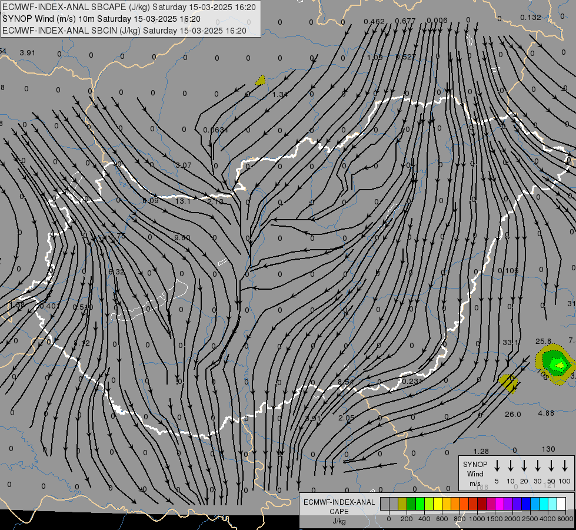This screenshot has width=576, height=530.
Task: Click the 1.34 value on the map
Action: coord(280,95)
